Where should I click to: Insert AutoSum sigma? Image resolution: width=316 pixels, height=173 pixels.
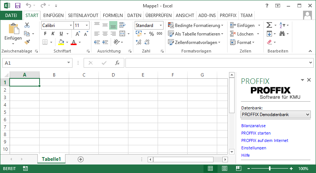click(269, 25)
